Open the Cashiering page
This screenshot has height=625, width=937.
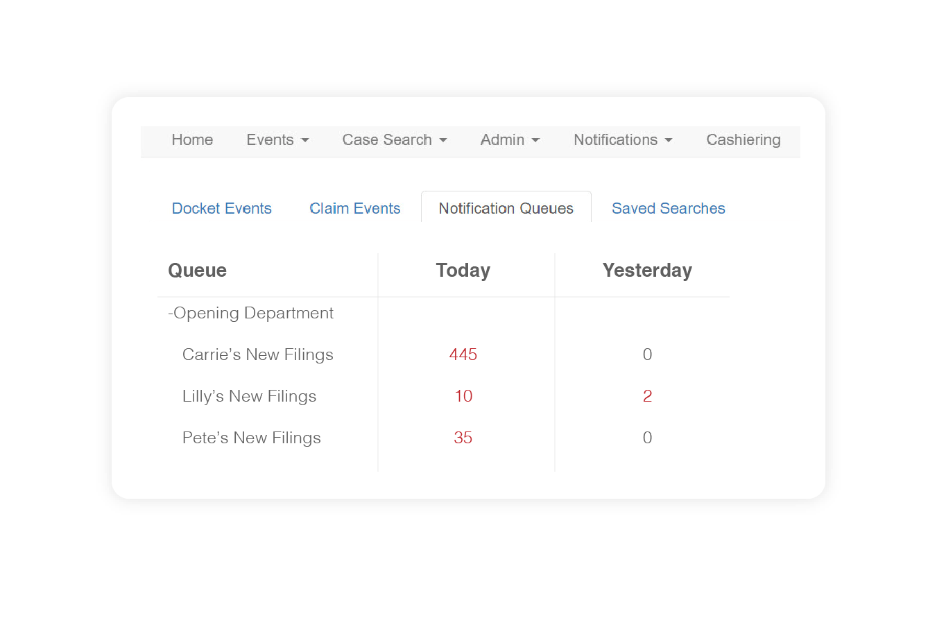[743, 140]
